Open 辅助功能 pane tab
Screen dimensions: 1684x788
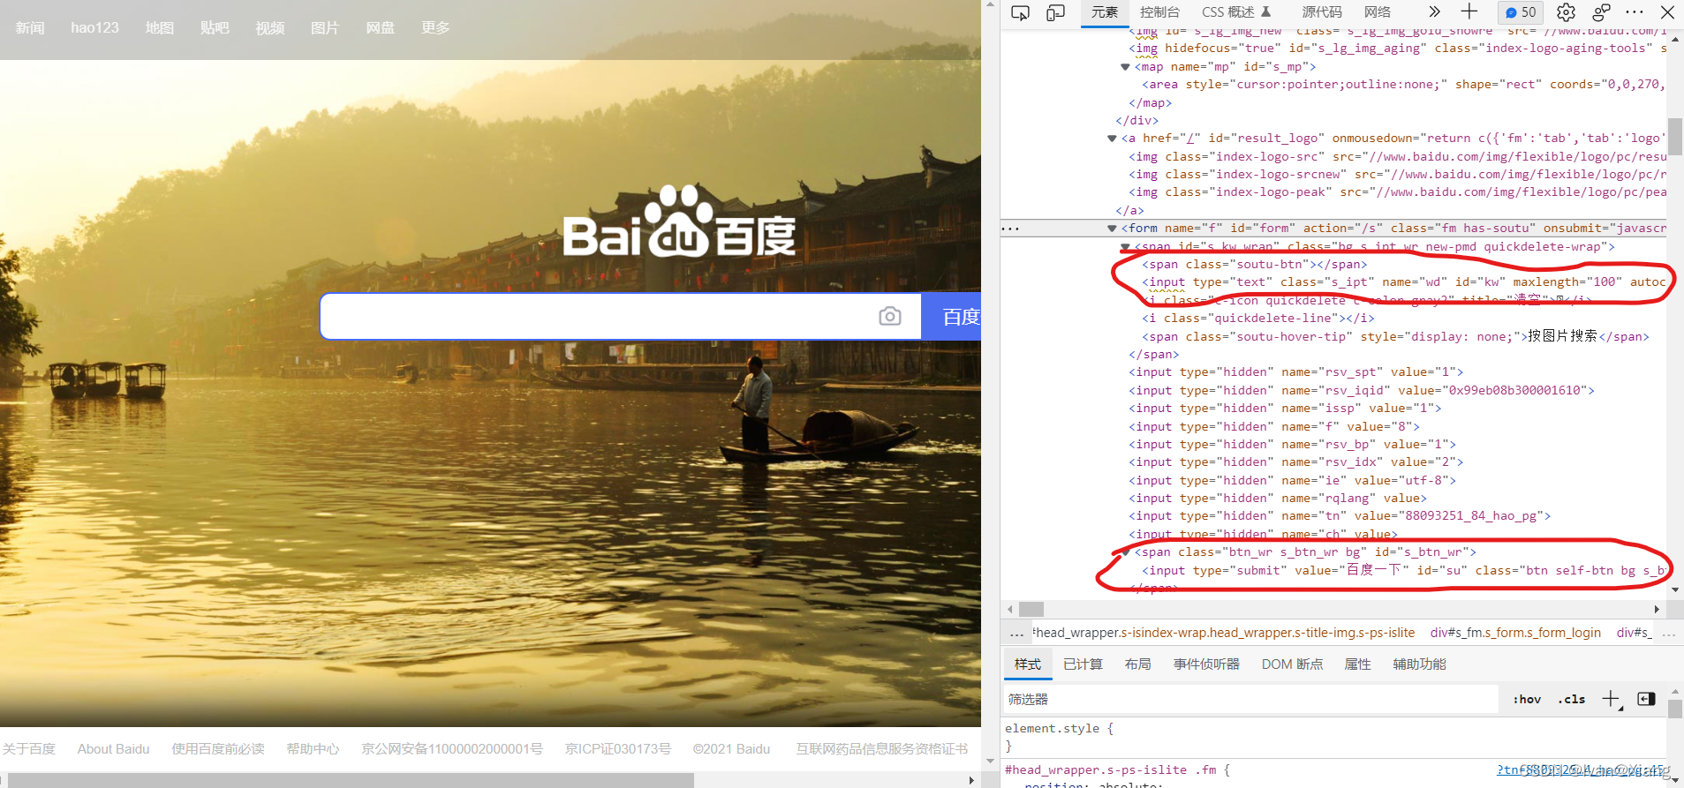pyautogui.click(x=1419, y=664)
